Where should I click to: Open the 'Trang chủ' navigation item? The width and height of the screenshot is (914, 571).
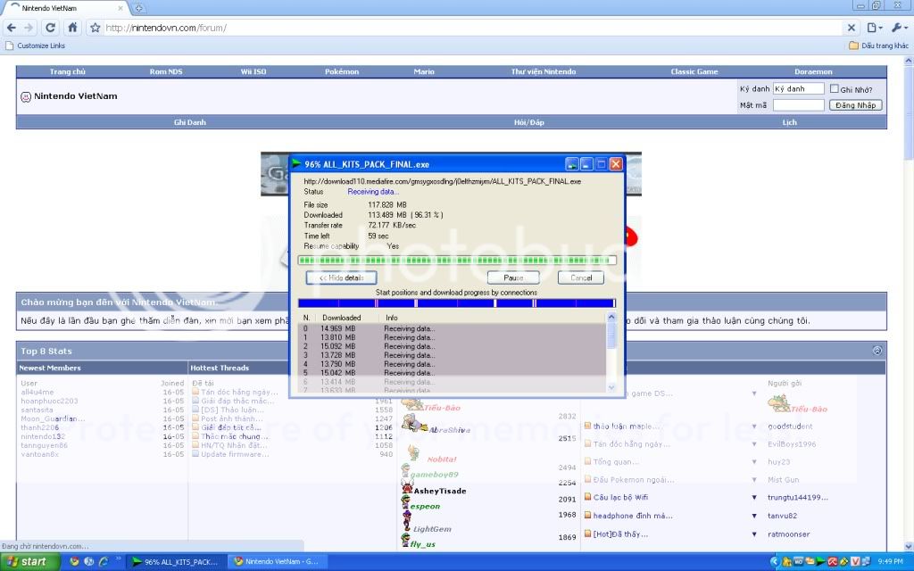tap(68, 71)
